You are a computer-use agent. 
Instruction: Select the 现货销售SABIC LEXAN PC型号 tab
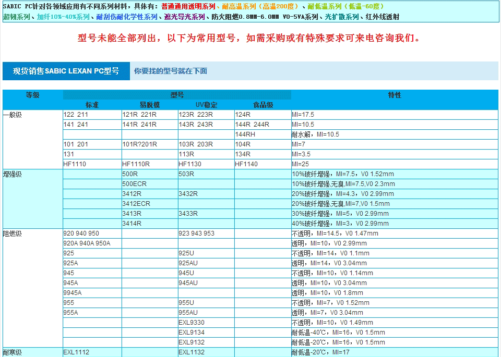pyautogui.click(x=66, y=71)
